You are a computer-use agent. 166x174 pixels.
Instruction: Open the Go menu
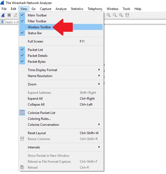33,9
